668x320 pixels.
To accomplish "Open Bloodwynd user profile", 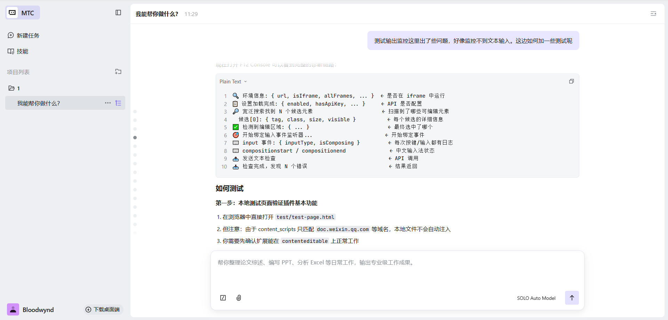I will pyautogui.click(x=31, y=310).
